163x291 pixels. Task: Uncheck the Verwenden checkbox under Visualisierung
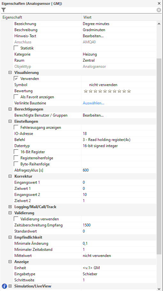(x=16, y=78)
